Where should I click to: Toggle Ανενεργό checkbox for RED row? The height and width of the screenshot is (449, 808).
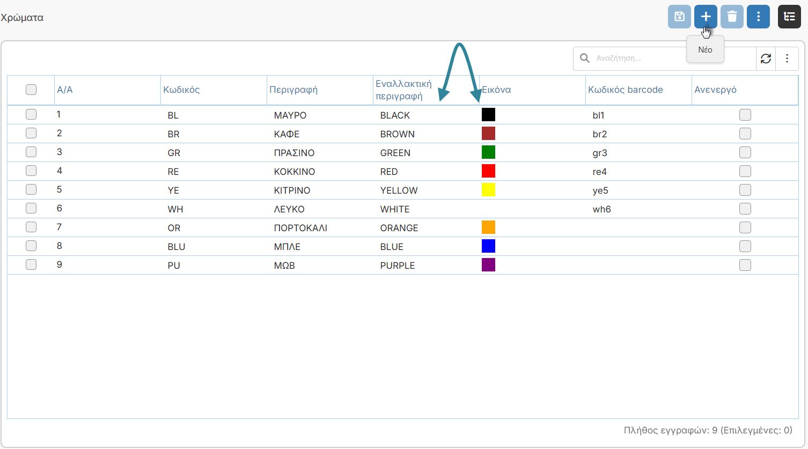click(745, 171)
